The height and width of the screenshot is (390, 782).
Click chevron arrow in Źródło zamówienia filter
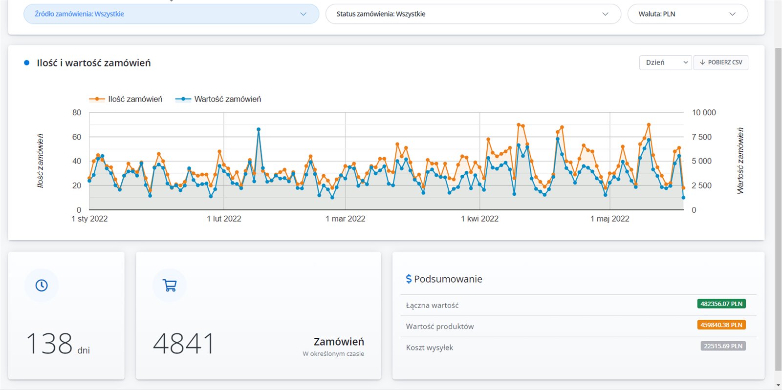coord(303,14)
